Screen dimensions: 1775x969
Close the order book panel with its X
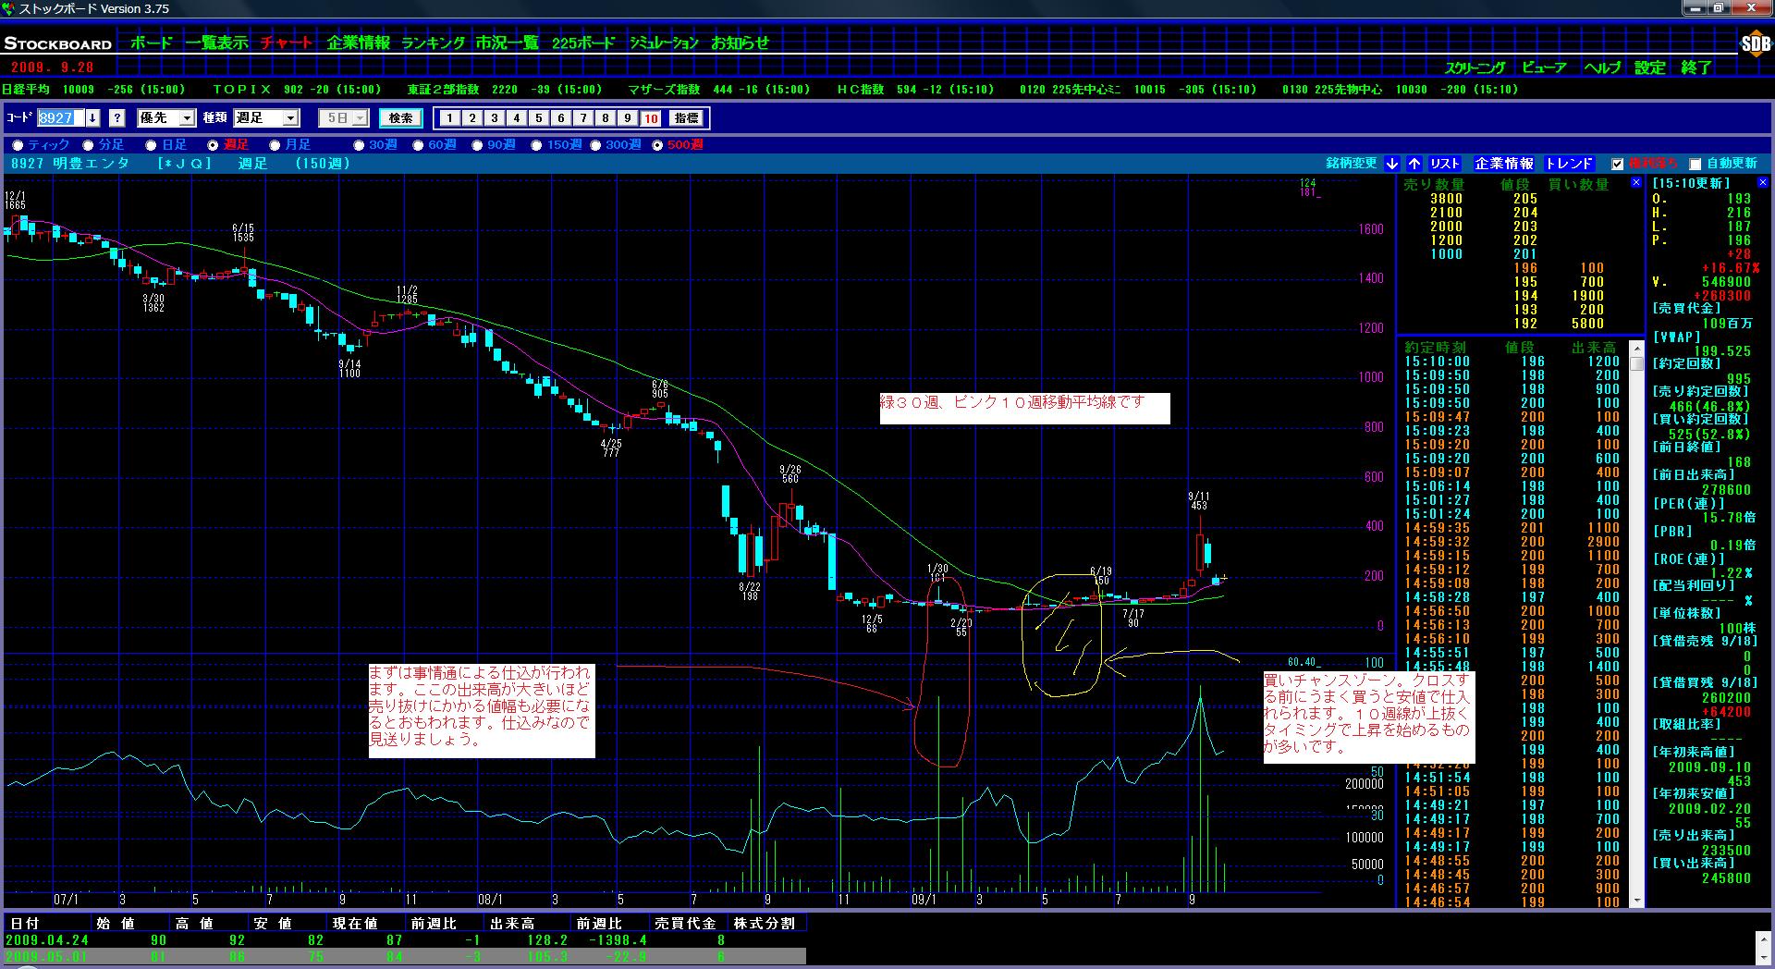click(1636, 183)
